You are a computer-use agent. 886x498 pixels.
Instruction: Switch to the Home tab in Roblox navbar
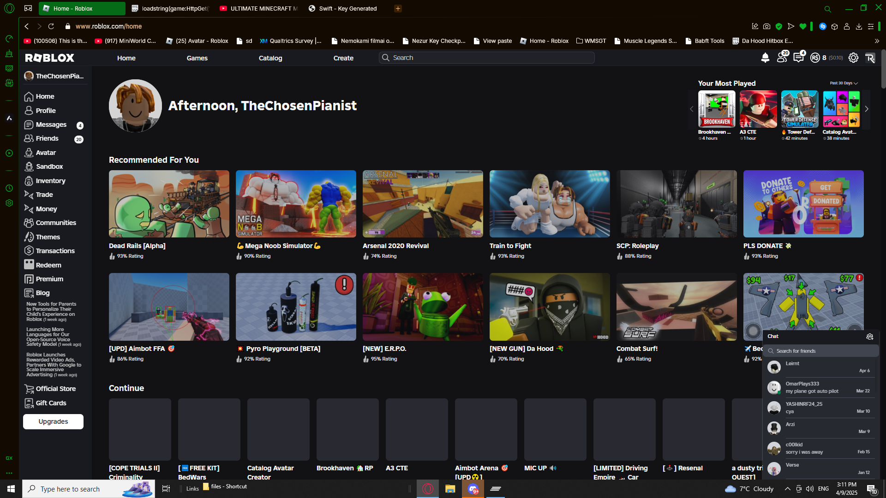pos(126,58)
